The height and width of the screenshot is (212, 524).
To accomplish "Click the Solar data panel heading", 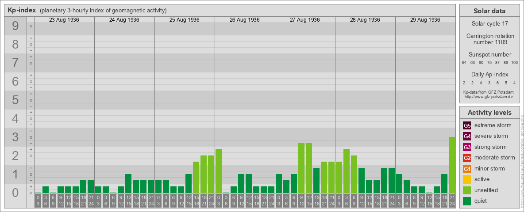I will [489, 11].
